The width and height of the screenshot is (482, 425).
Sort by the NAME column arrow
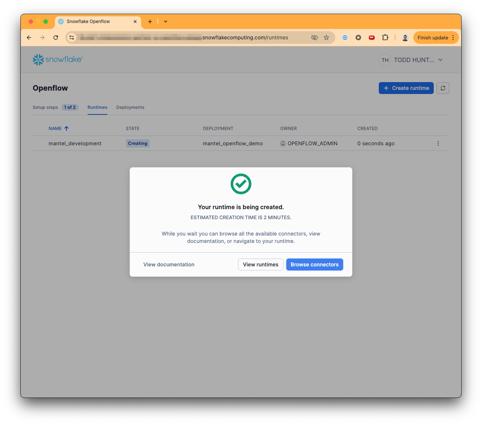pos(66,129)
